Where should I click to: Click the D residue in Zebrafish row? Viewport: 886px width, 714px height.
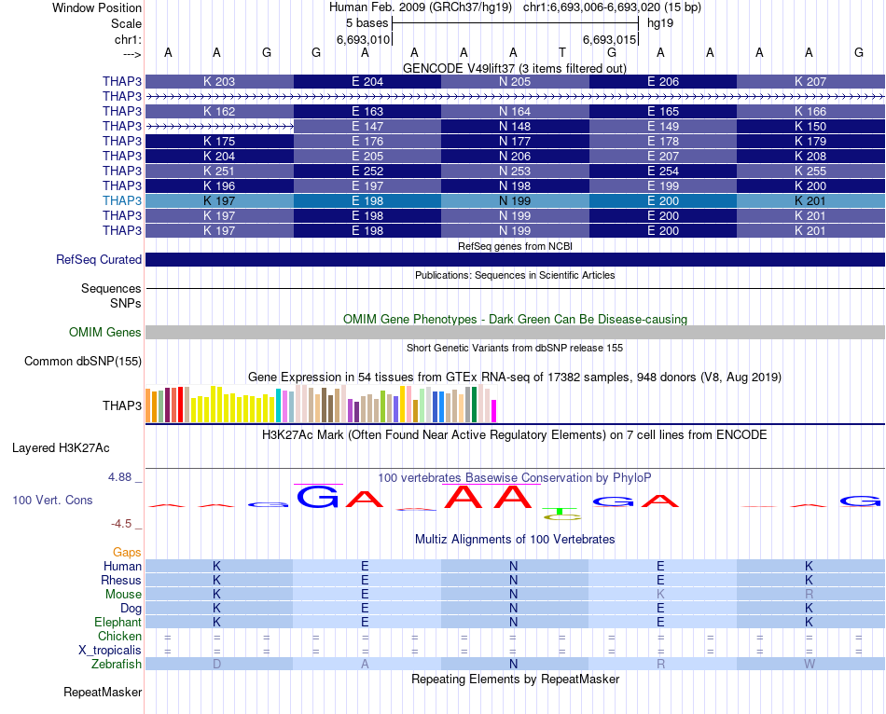(217, 665)
